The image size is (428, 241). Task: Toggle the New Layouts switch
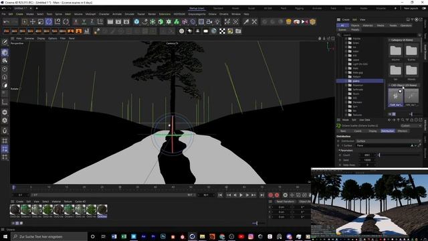pyautogui.click(x=424, y=9)
